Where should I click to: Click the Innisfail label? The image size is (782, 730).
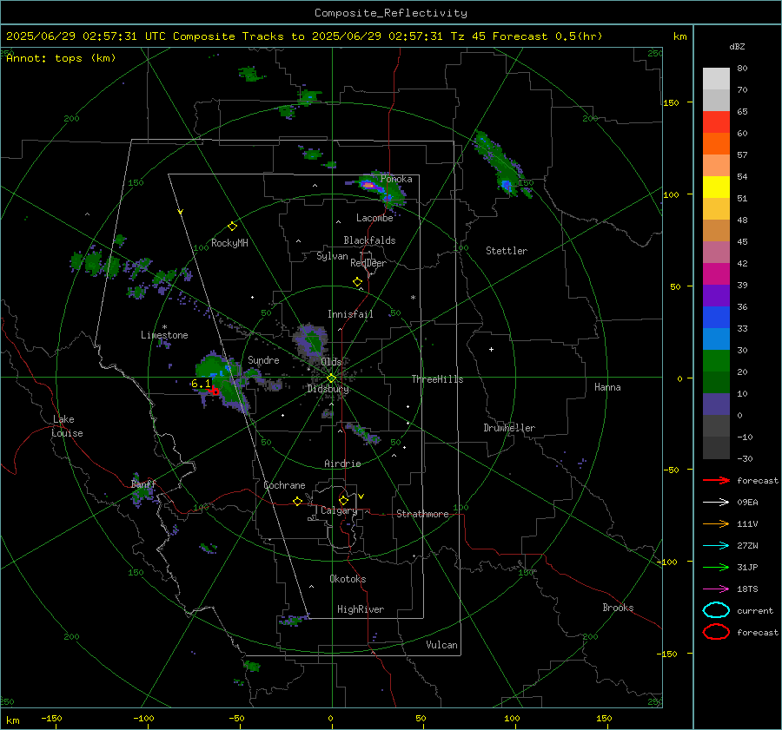click(350, 314)
